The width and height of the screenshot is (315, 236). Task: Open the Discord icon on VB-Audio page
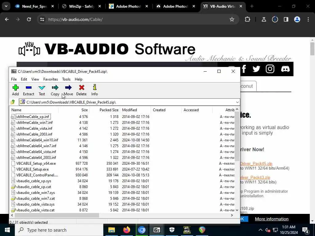click(285, 69)
